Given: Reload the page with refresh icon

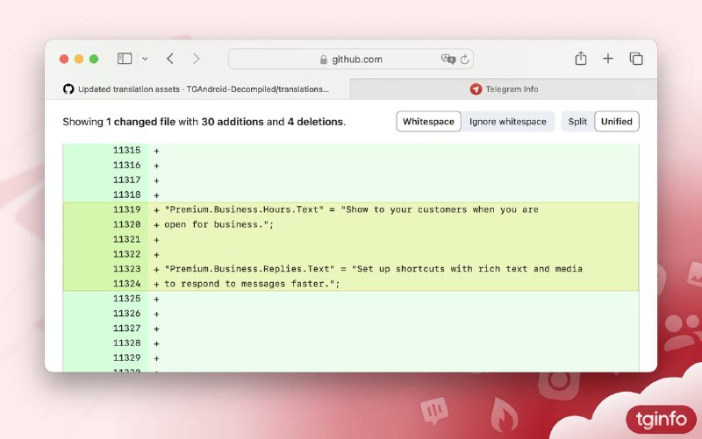Looking at the screenshot, I should point(464,60).
